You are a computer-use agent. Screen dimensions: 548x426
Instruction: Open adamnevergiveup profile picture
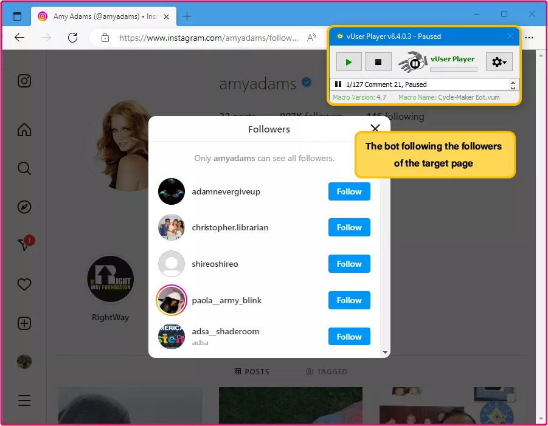point(172,191)
